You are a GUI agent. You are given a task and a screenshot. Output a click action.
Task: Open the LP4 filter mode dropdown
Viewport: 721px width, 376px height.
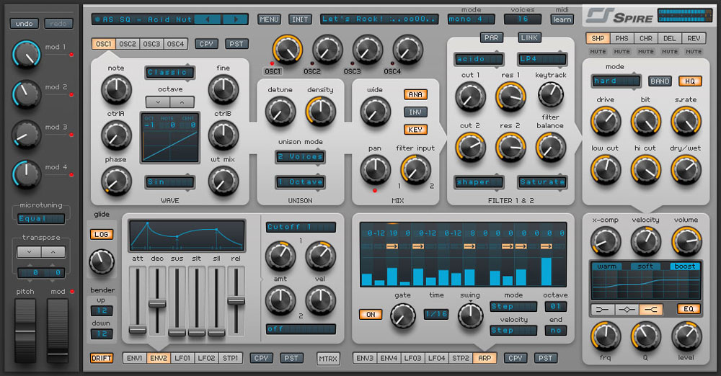pos(541,59)
